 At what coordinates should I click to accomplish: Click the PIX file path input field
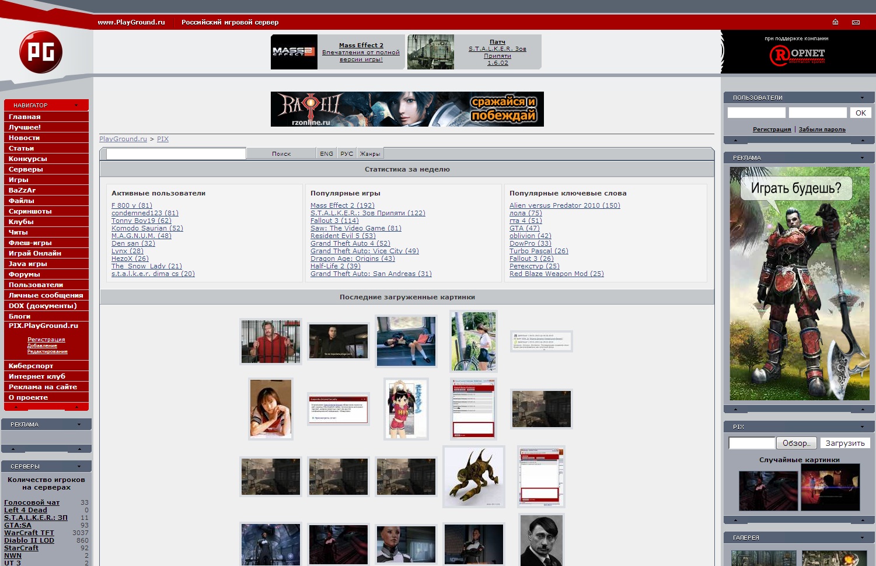pos(752,443)
